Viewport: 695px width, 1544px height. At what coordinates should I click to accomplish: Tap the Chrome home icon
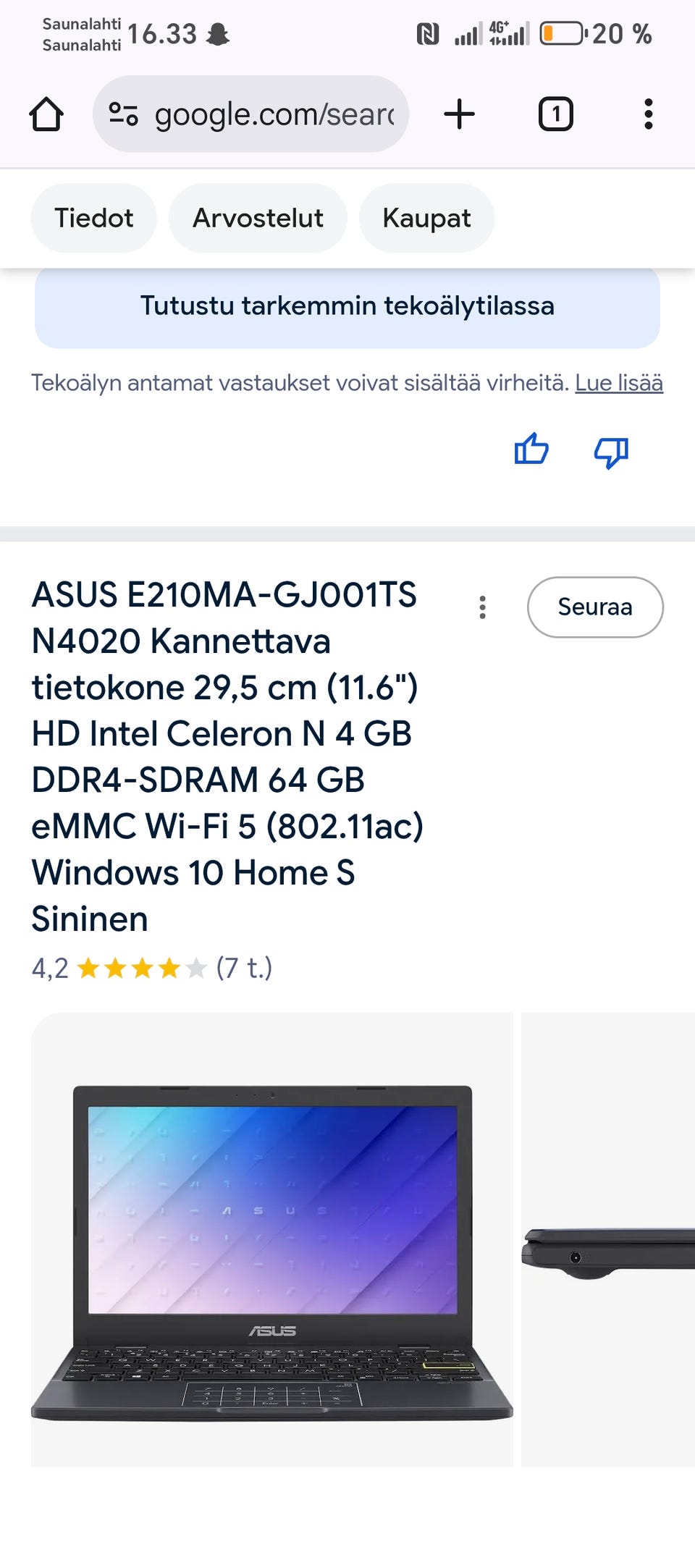[x=46, y=114]
